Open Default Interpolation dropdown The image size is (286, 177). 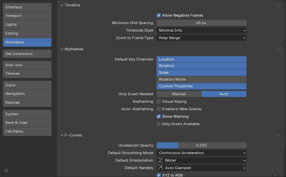pyautogui.click(x=201, y=160)
